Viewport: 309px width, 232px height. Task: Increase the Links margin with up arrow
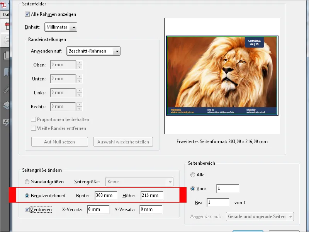click(x=79, y=91)
